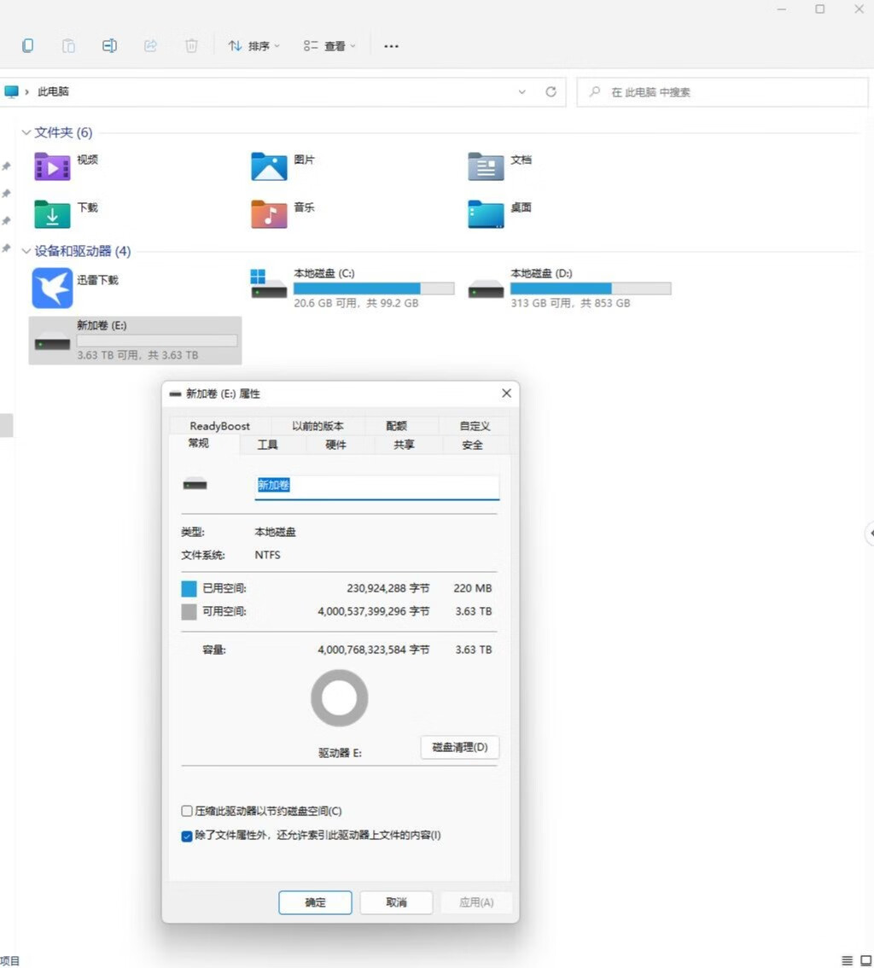874x968 pixels.
Task: Switch to the 工具 tab
Action: 267,445
